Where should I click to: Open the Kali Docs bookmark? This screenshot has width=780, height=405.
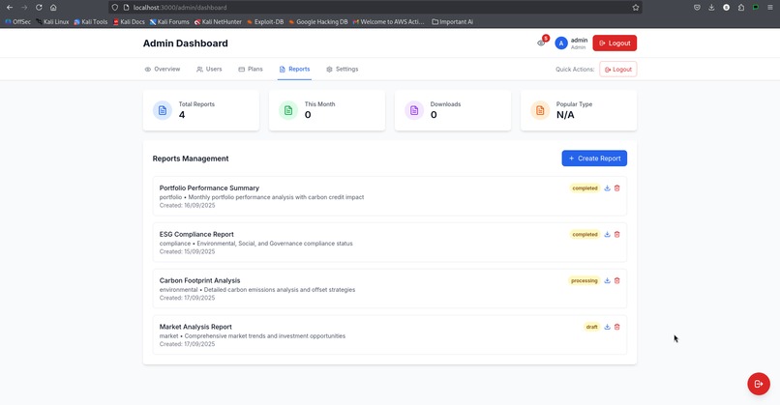tap(129, 22)
